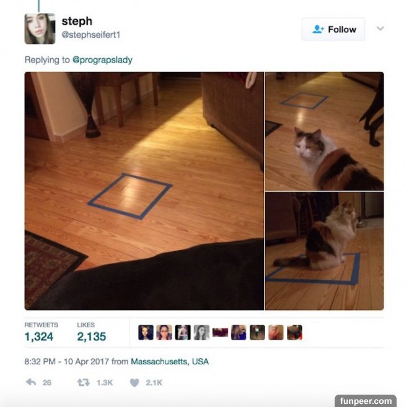
Task: Open the last liker avatar in row
Action: 294,332
